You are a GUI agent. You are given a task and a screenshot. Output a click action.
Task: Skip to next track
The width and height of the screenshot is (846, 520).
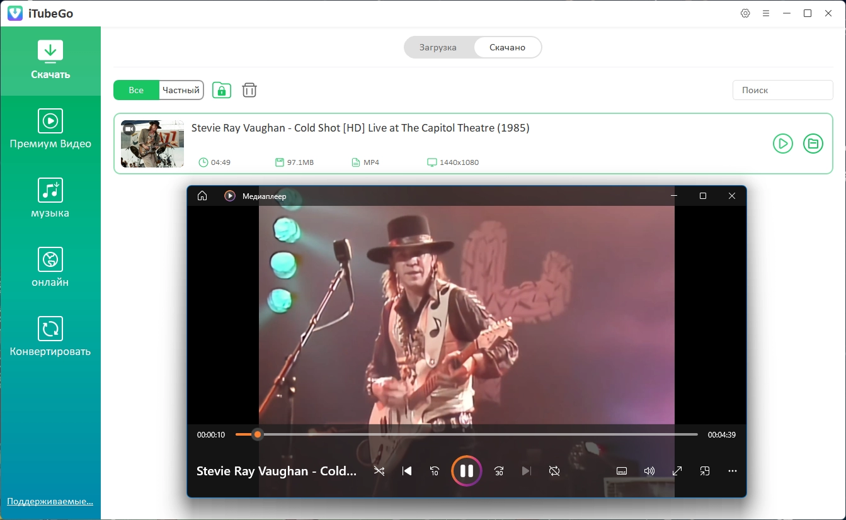tap(527, 471)
